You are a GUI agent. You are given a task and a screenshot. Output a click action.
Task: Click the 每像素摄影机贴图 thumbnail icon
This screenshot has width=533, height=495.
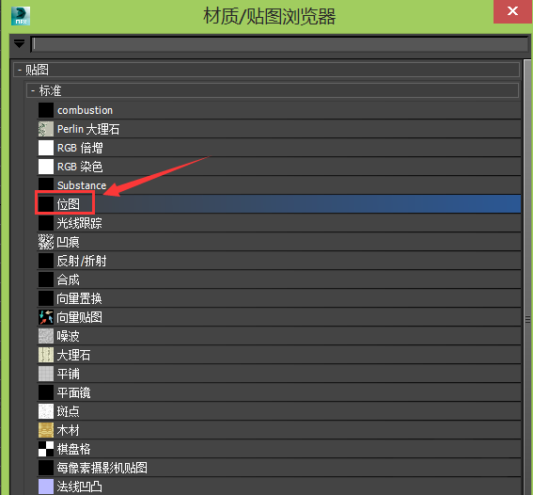pyautogui.click(x=46, y=468)
